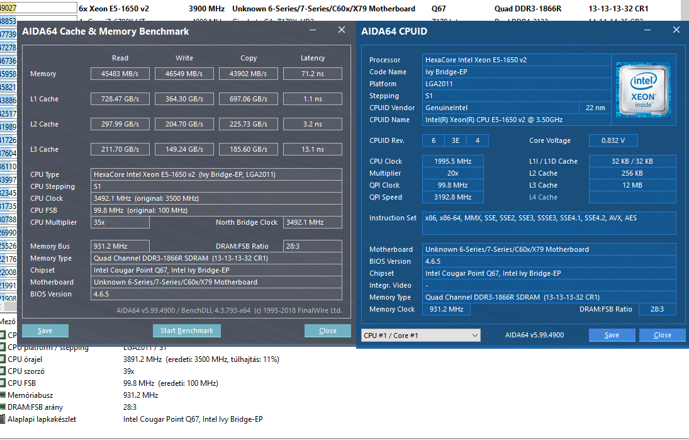Click the North Bridge Clock value 3492.1 MHz
This screenshot has width=689, height=440.
[313, 222]
